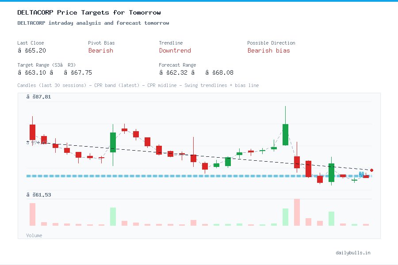Click the red forecast dot ending the bias line
This screenshot has height=265, width=398.
click(x=371, y=170)
